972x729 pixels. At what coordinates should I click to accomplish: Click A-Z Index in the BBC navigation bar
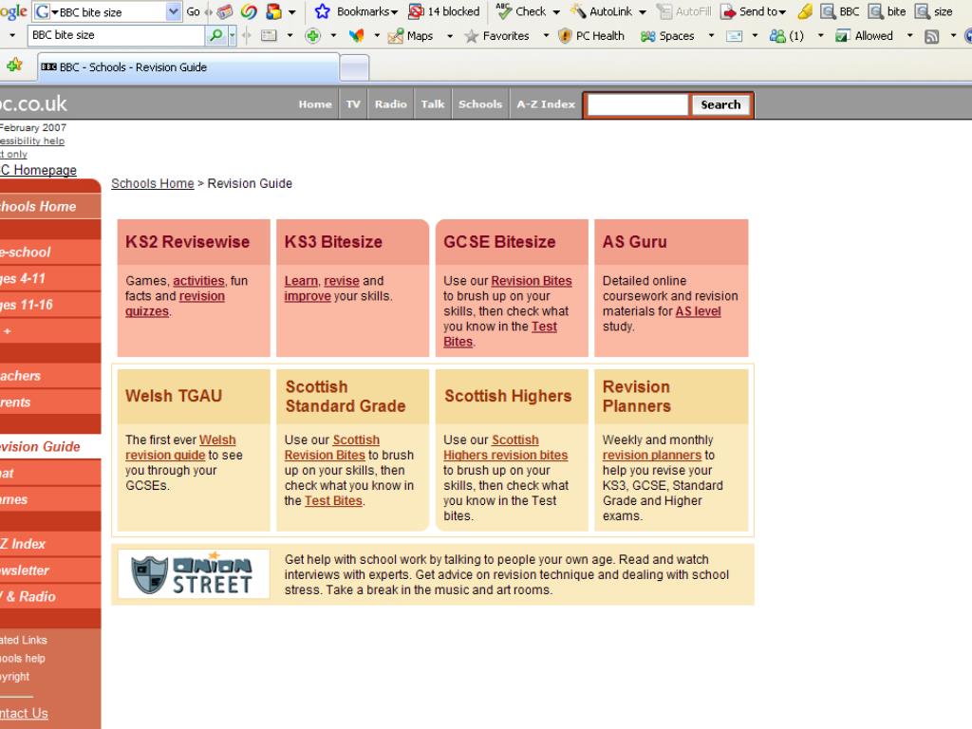coord(546,104)
